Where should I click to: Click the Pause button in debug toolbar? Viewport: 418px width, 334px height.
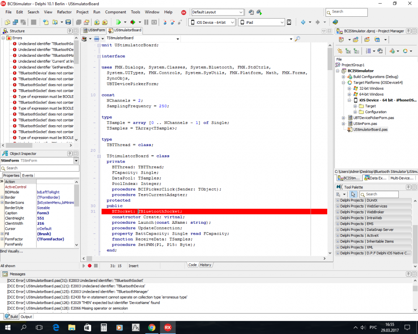(146, 23)
